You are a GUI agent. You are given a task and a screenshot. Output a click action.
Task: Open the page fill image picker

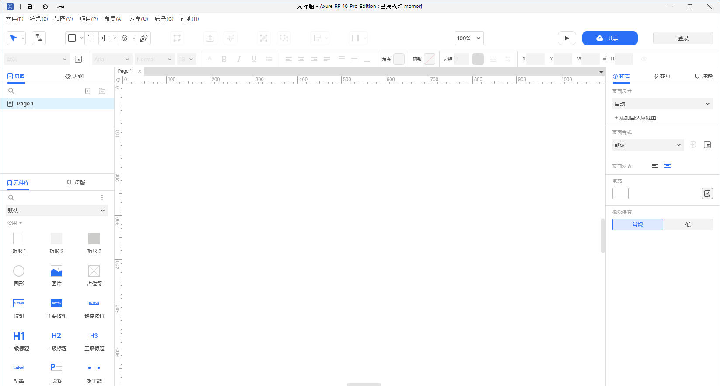[x=707, y=193]
